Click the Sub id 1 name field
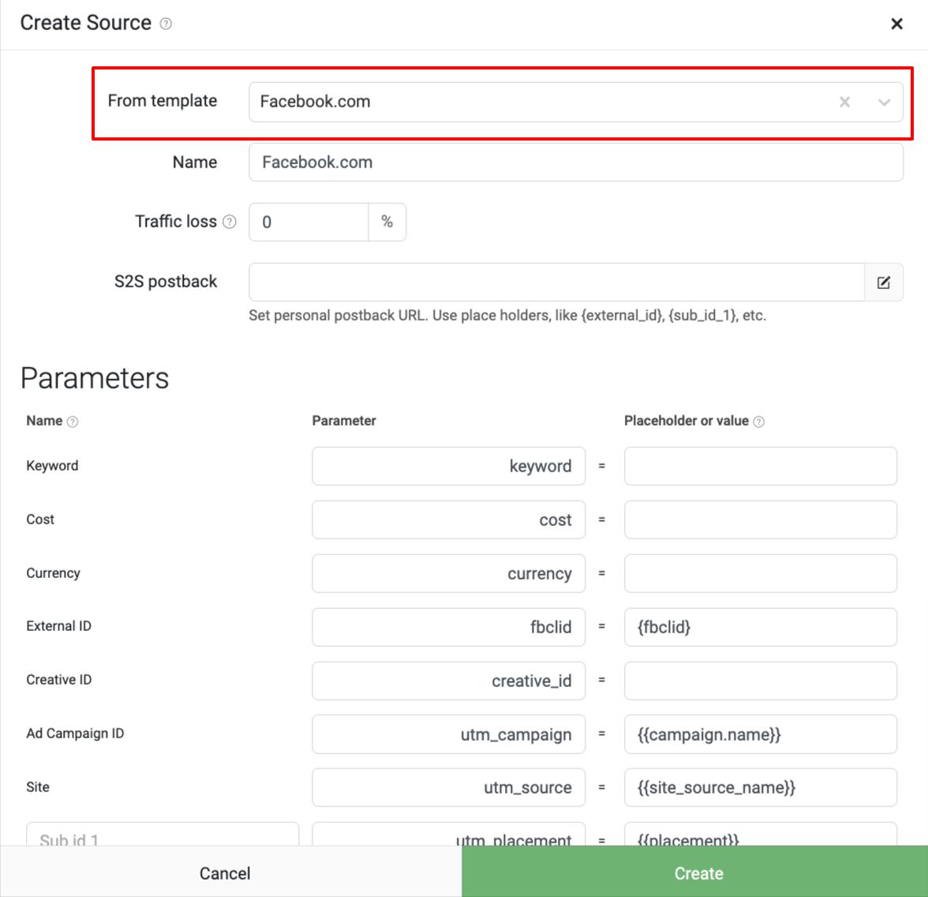Image resolution: width=928 pixels, height=897 pixels. (163, 835)
